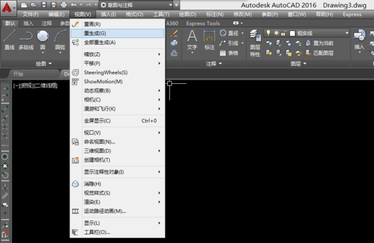Click the Redo arrow icon
Viewport: 374px width, 243px height.
coord(89,5)
